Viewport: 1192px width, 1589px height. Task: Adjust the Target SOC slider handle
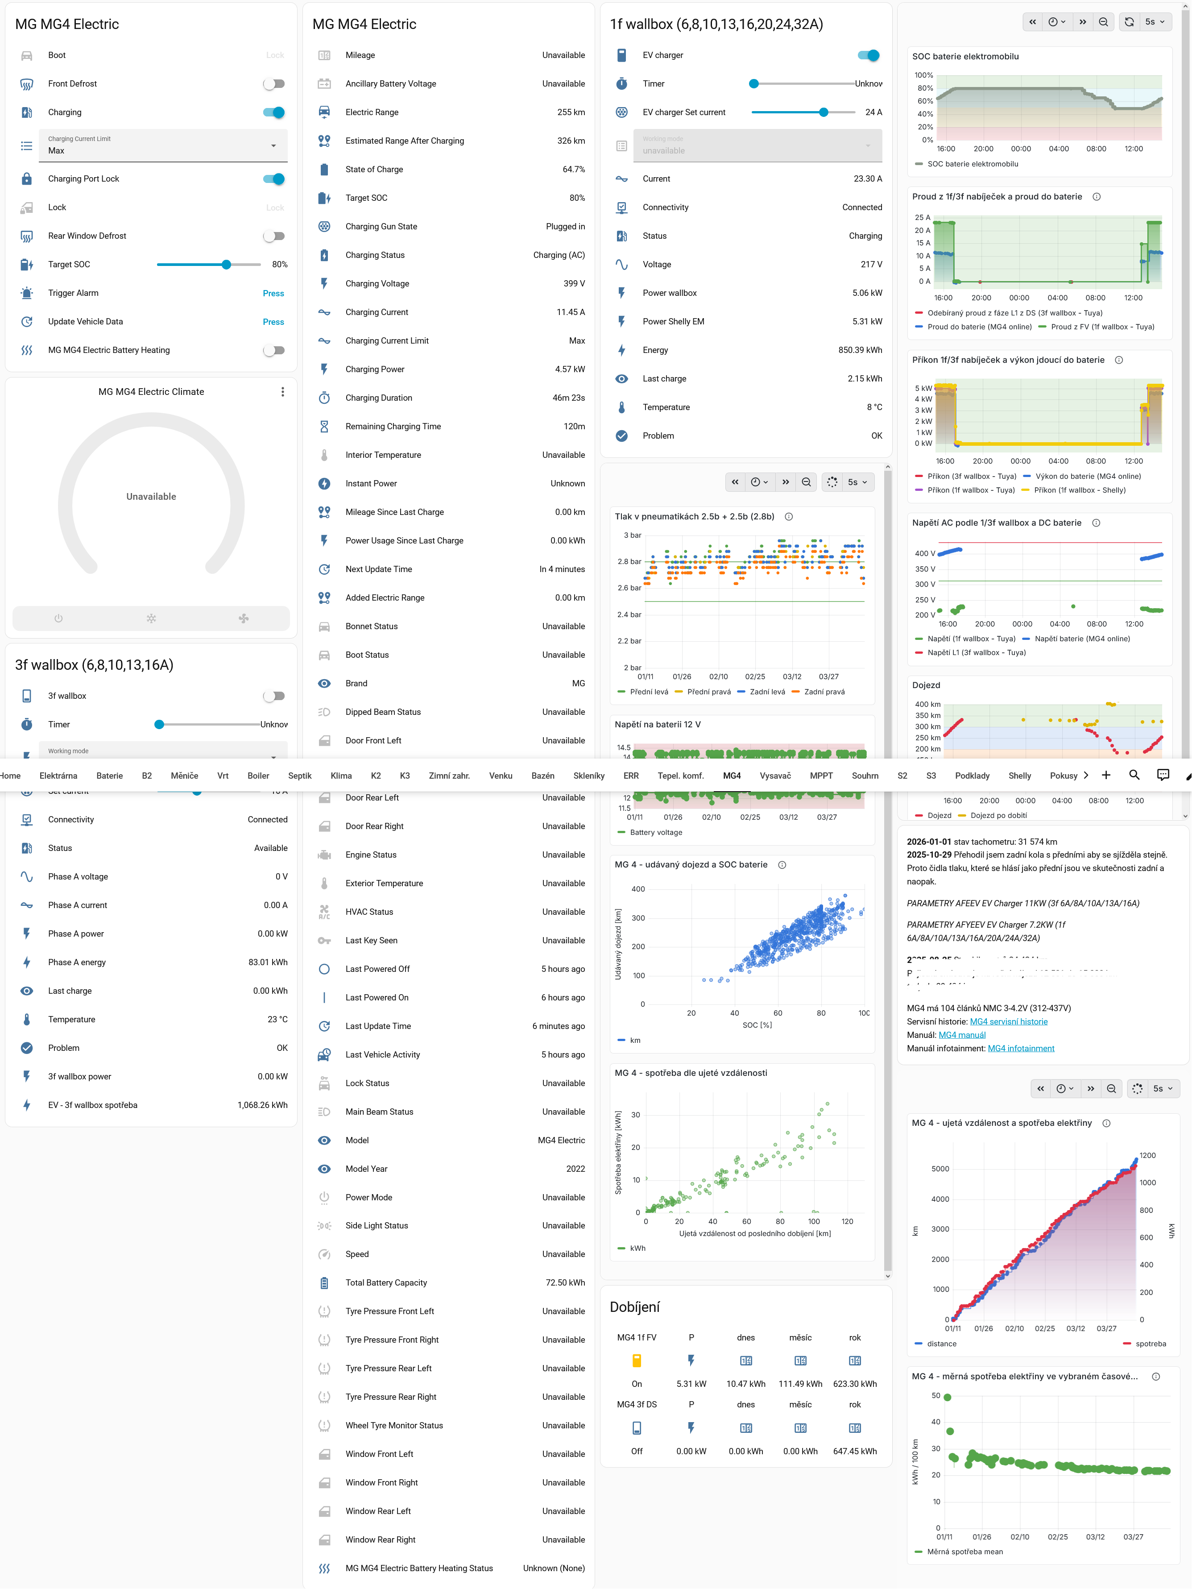click(x=226, y=264)
